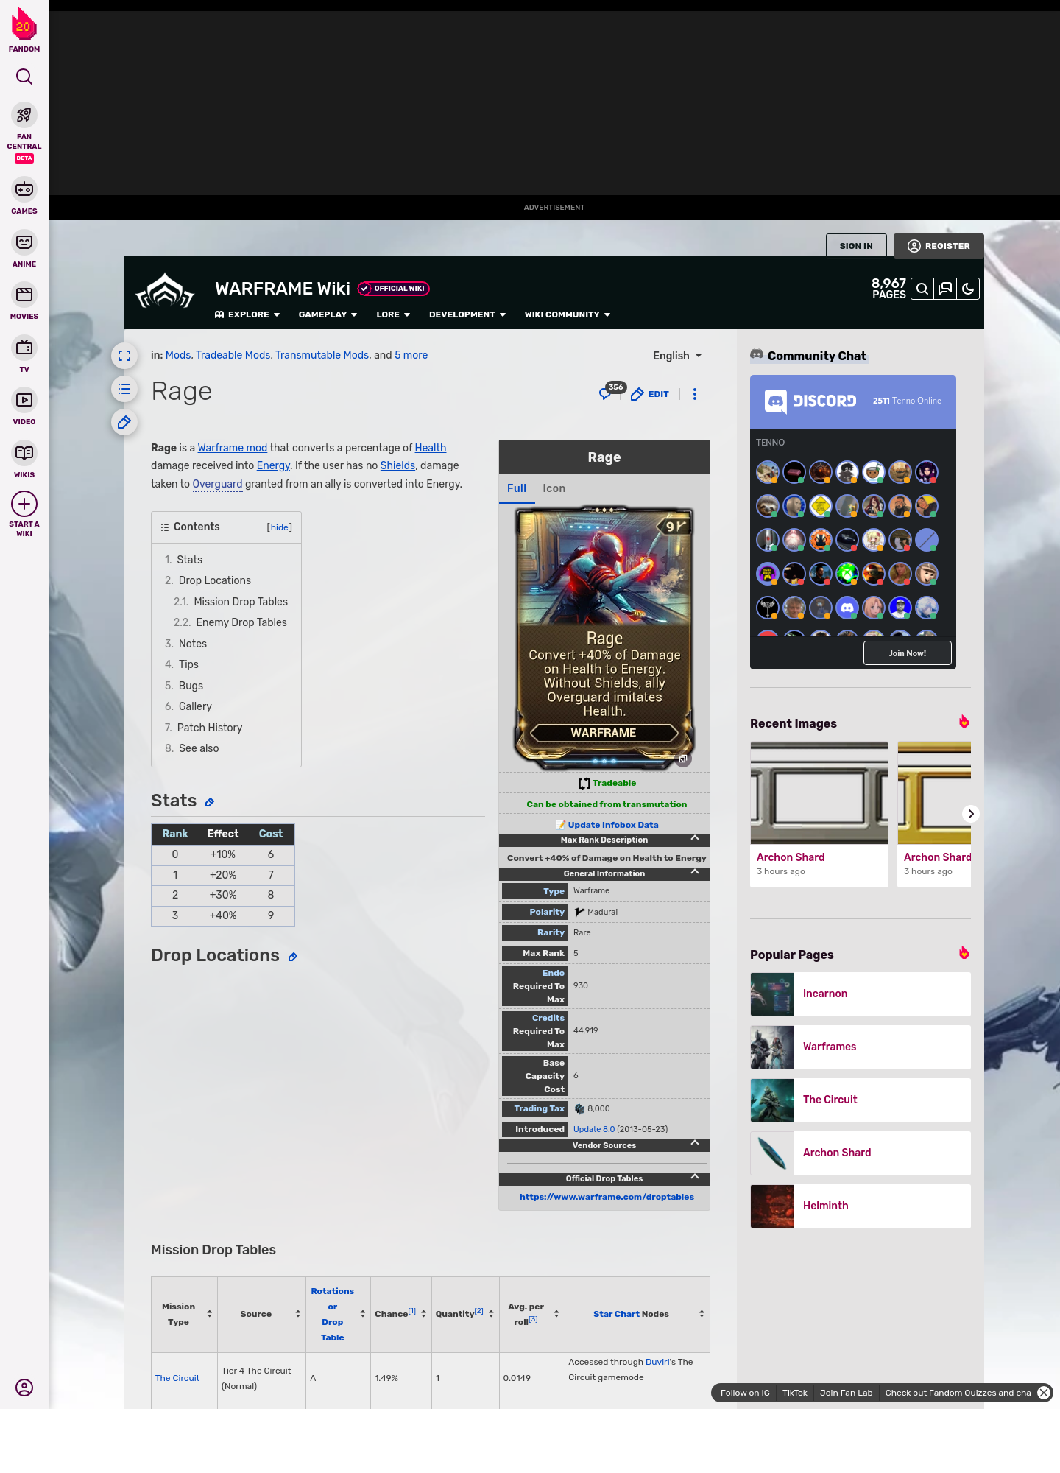The width and height of the screenshot is (1060, 1473).
Task: Open the droptables URL link
Action: click(x=607, y=1197)
